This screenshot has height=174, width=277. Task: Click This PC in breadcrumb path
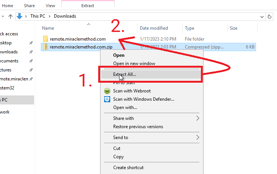coord(39,16)
